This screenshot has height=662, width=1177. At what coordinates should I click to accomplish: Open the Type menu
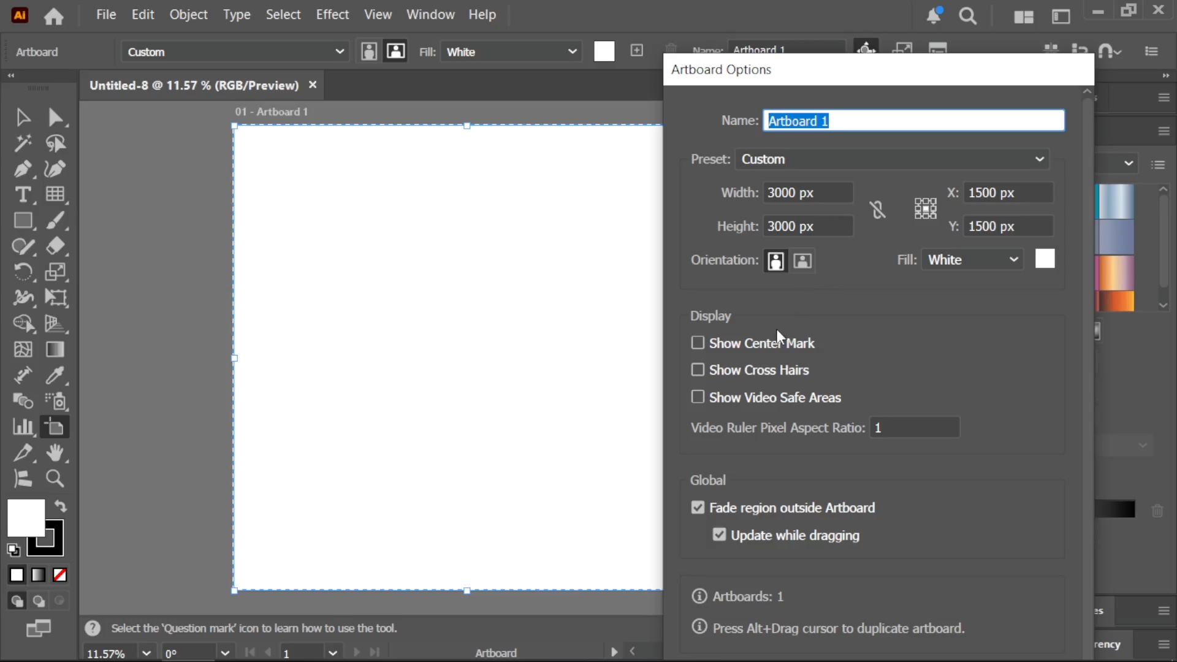click(237, 15)
